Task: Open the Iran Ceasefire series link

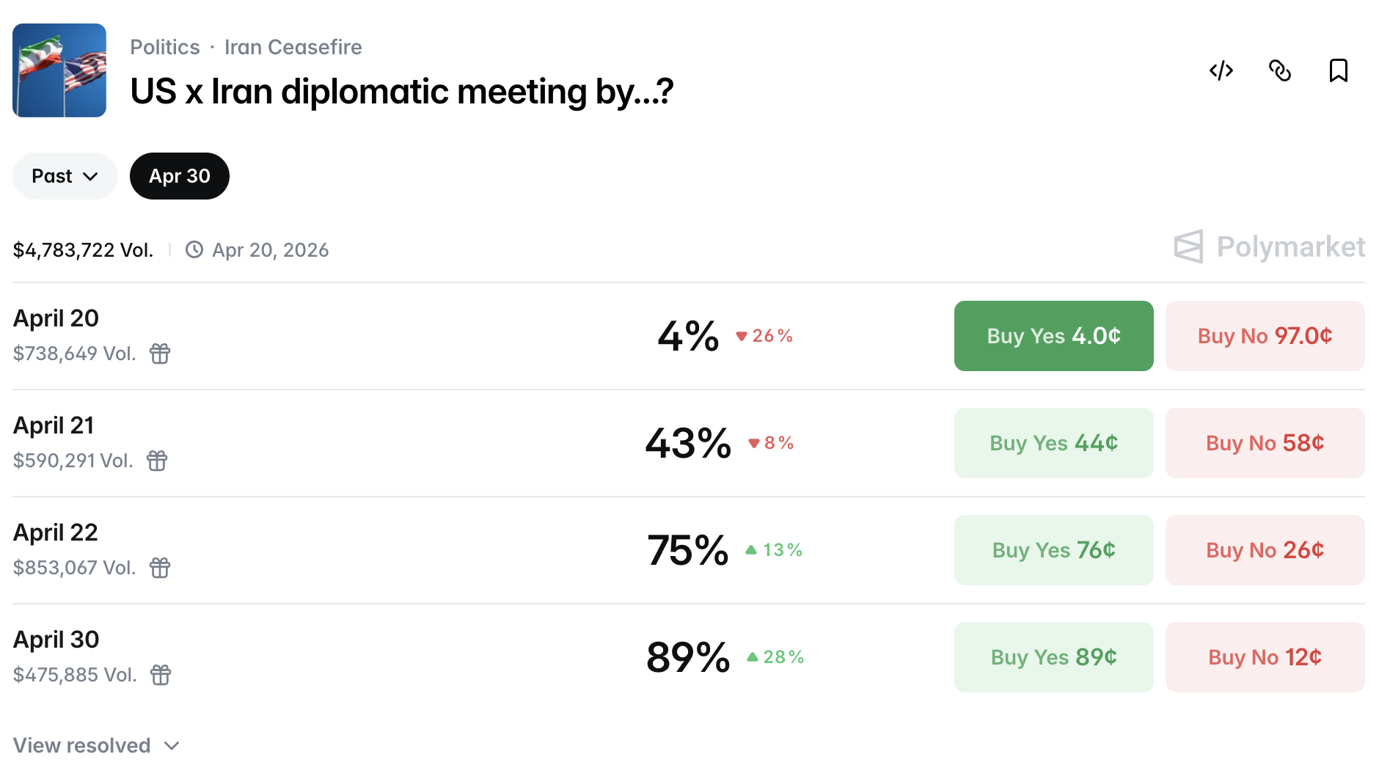Action: (x=293, y=46)
